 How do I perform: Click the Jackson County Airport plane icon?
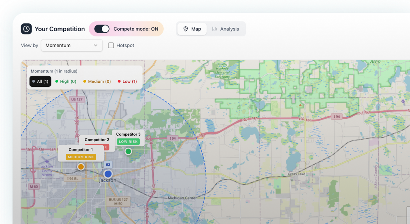(x=47, y=161)
